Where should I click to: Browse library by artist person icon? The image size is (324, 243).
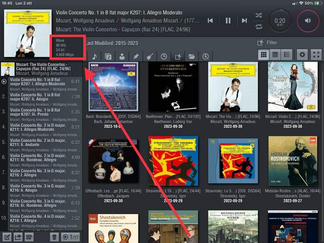tap(122, 56)
